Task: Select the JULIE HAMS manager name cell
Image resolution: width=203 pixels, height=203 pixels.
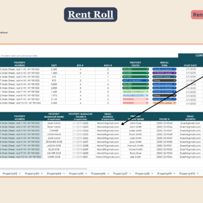Action: tap(54, 138)
